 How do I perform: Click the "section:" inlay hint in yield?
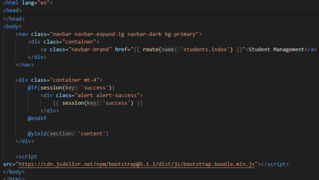coord(63,134)
